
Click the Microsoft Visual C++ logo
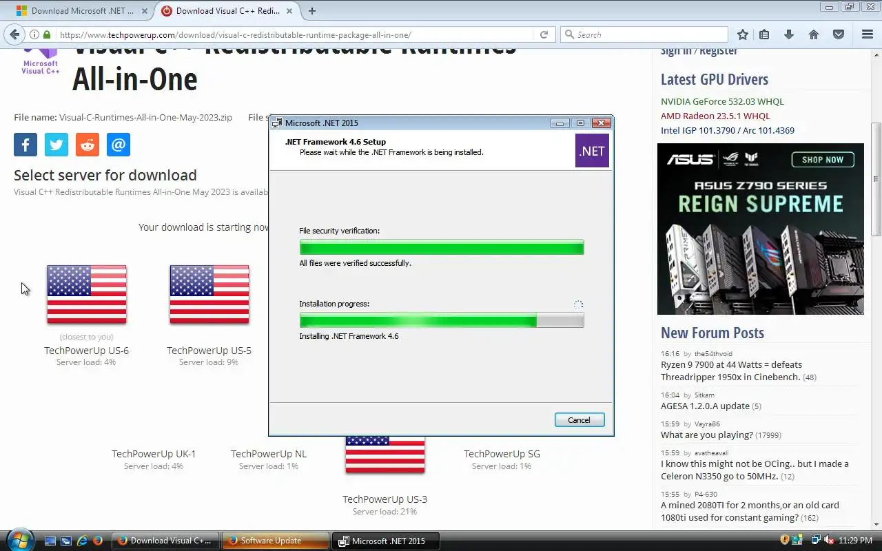click(41, 61)
